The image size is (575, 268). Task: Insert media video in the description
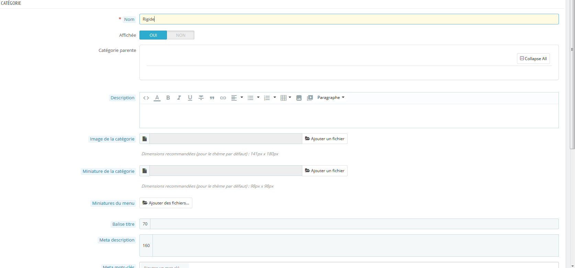[310, 98]
